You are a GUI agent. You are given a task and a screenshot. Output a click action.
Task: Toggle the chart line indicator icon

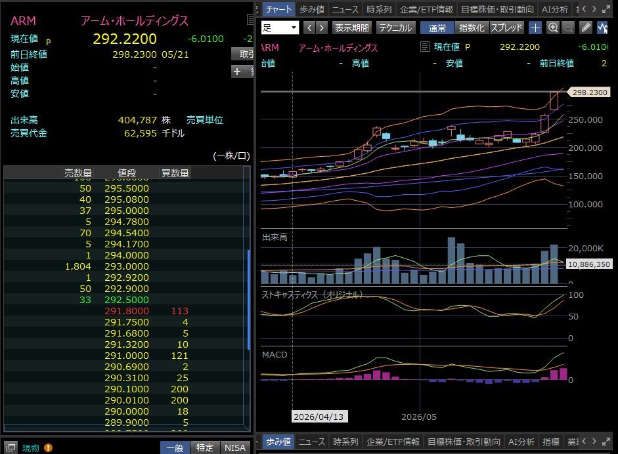[x=602, y=28]
